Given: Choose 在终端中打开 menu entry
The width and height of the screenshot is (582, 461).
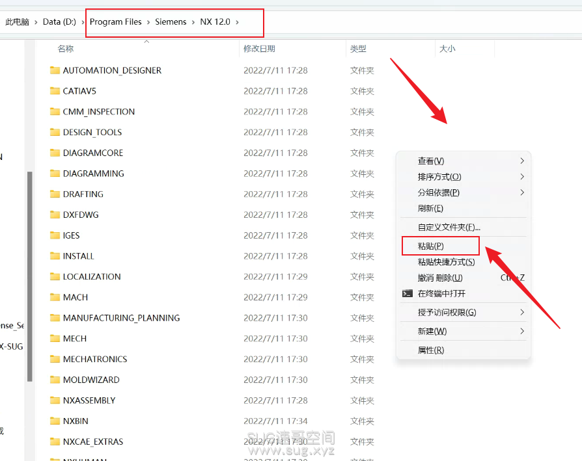Looking at the screenshot, I should click(441, 293).
